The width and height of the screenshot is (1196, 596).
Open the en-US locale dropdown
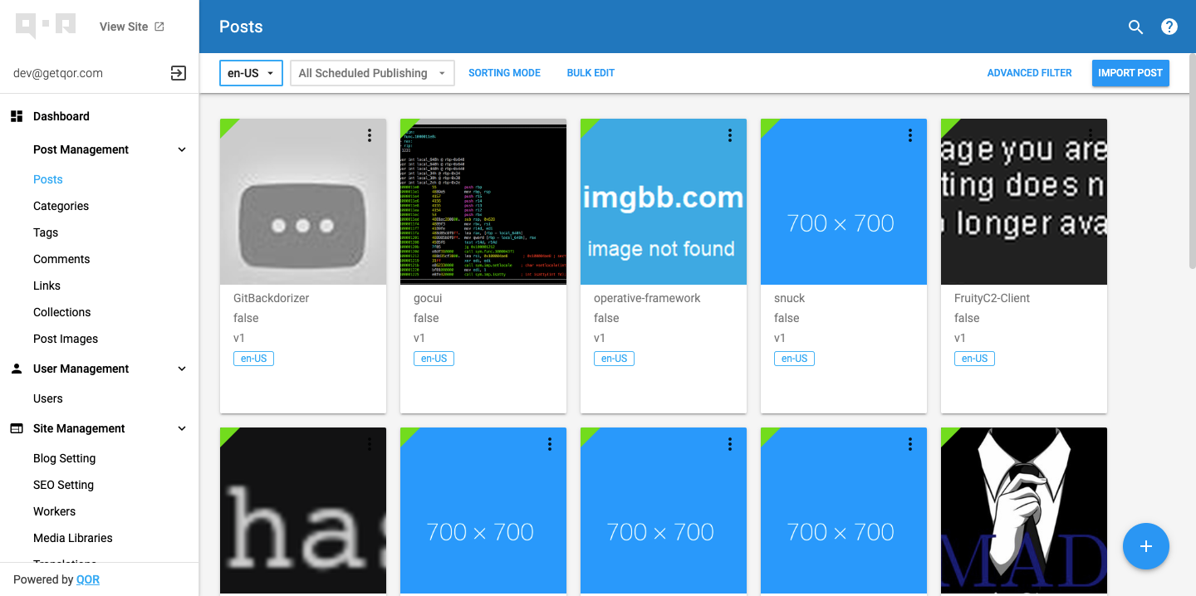click(x=251, y=73)
